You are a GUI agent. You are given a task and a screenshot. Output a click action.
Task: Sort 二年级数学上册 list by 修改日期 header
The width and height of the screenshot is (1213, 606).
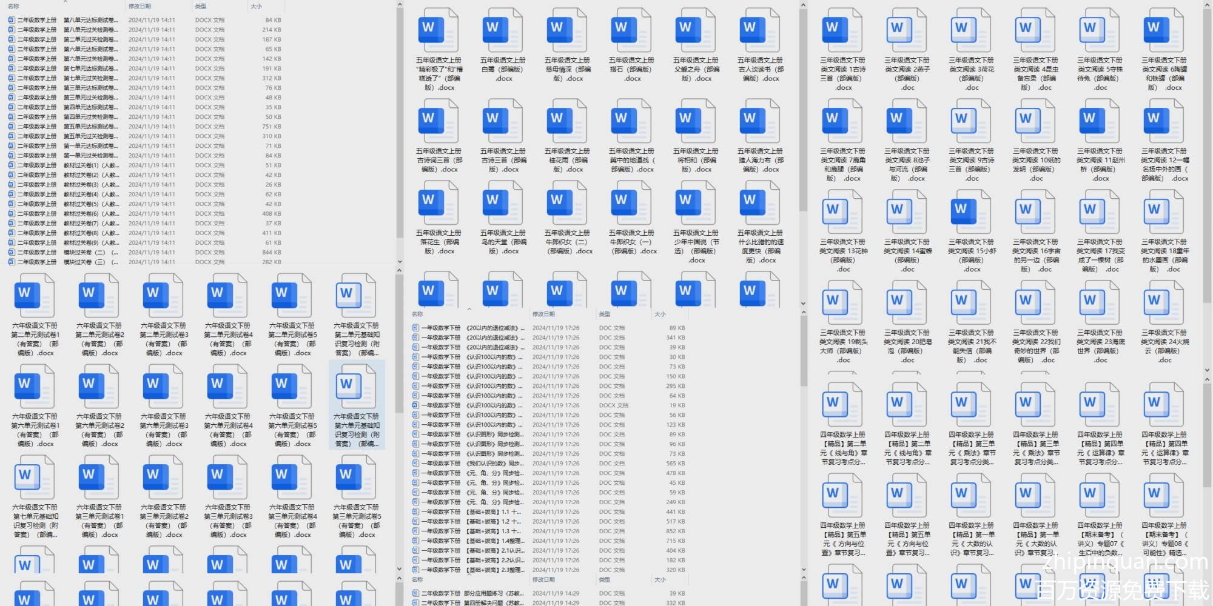pyautogui.click(x=139, y=6)
